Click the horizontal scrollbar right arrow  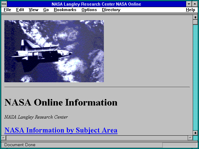pos(190,138)
